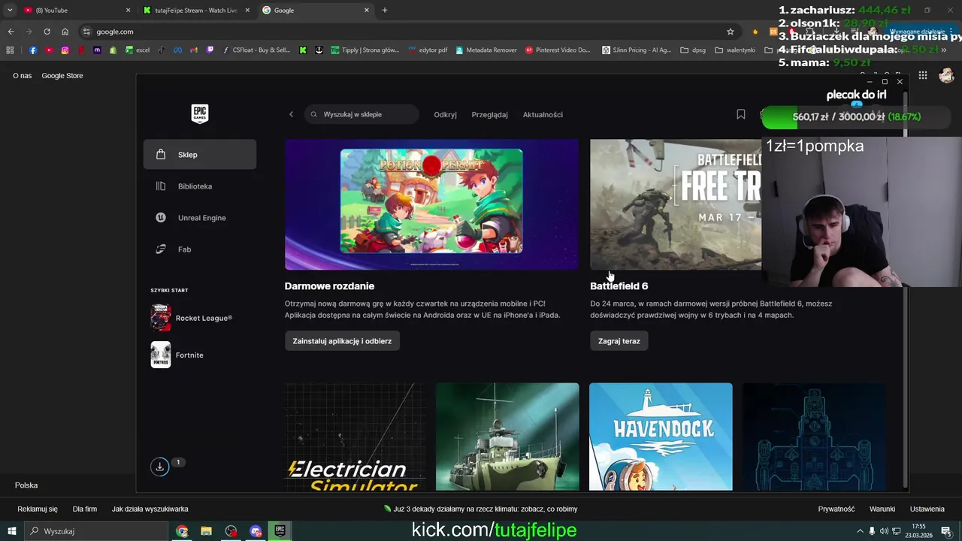Open the blue blueprint game card

pyautogui.click(x=814, y=437)
